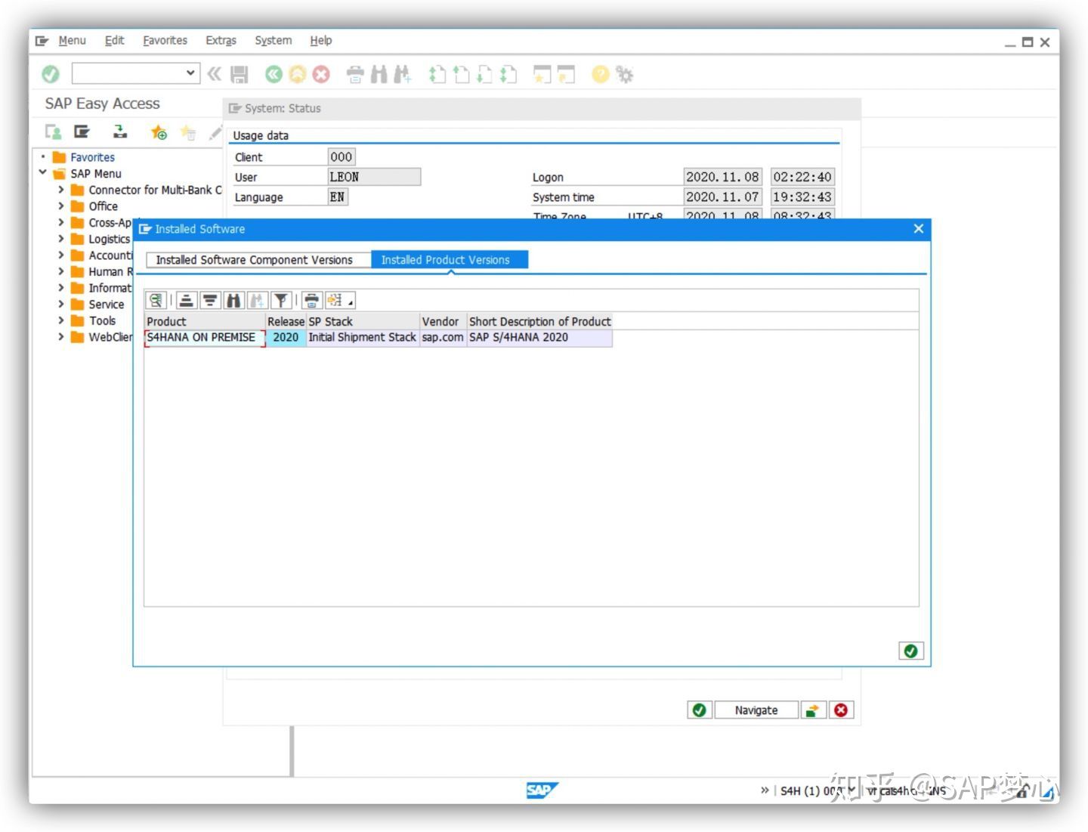1088x832 pixels.
Task: Click the Generate Shortcut icon
Action: [x=566, y=74]
